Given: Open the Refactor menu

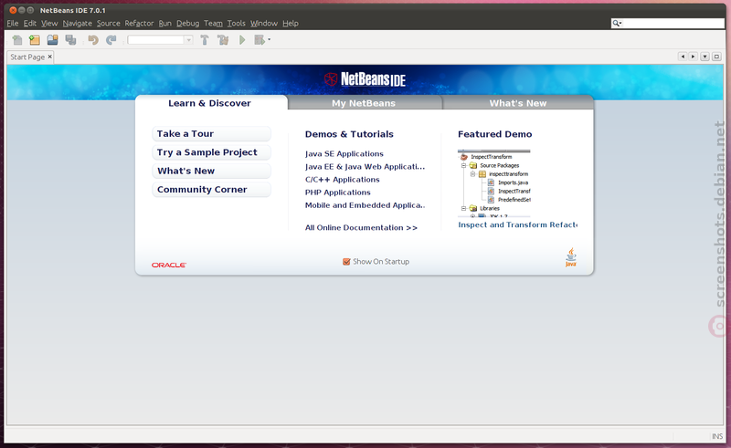Looking at the screenshot, I should 139,24.
